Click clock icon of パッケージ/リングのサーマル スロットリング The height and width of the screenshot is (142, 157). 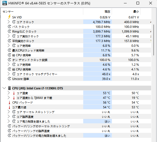(9, 126)
